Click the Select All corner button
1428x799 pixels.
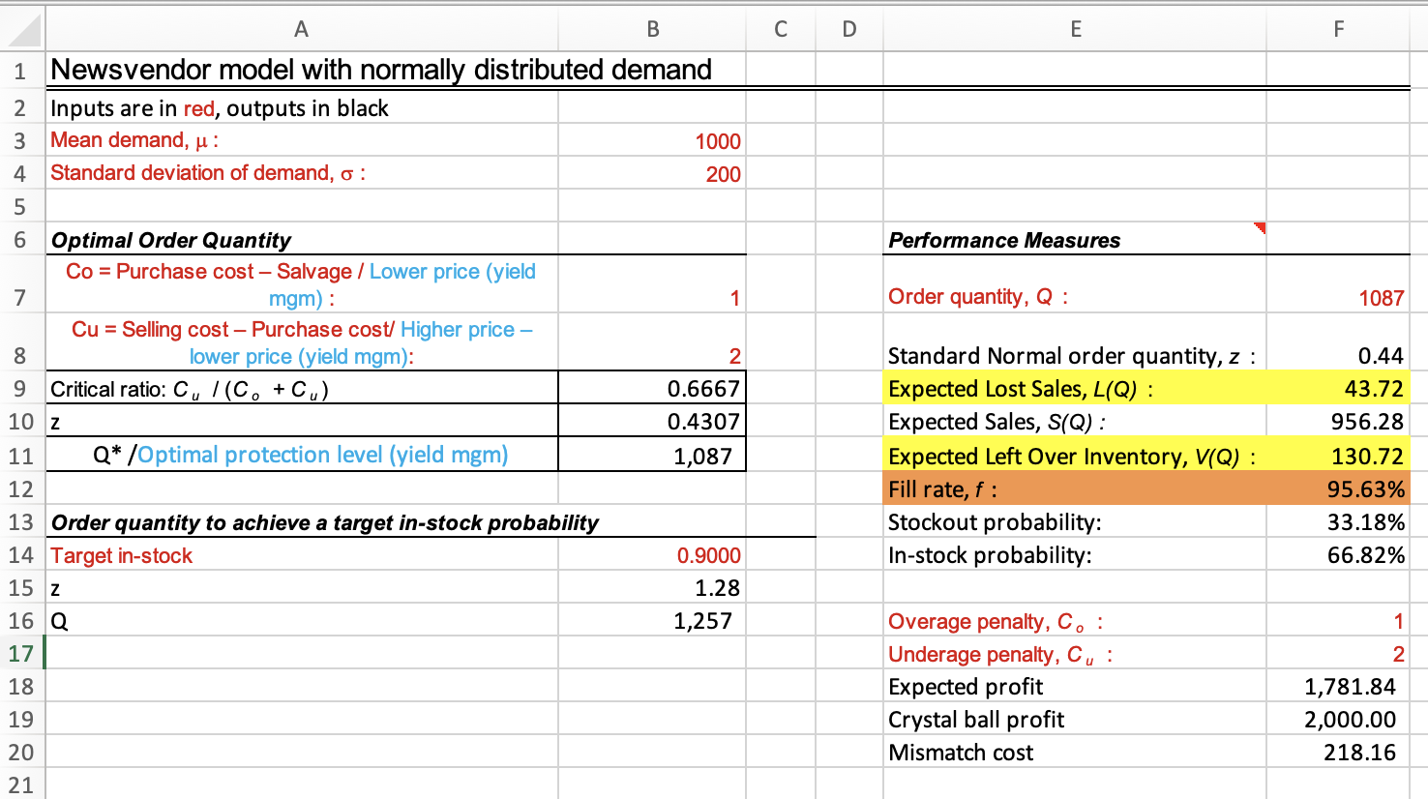coord(21,29)
